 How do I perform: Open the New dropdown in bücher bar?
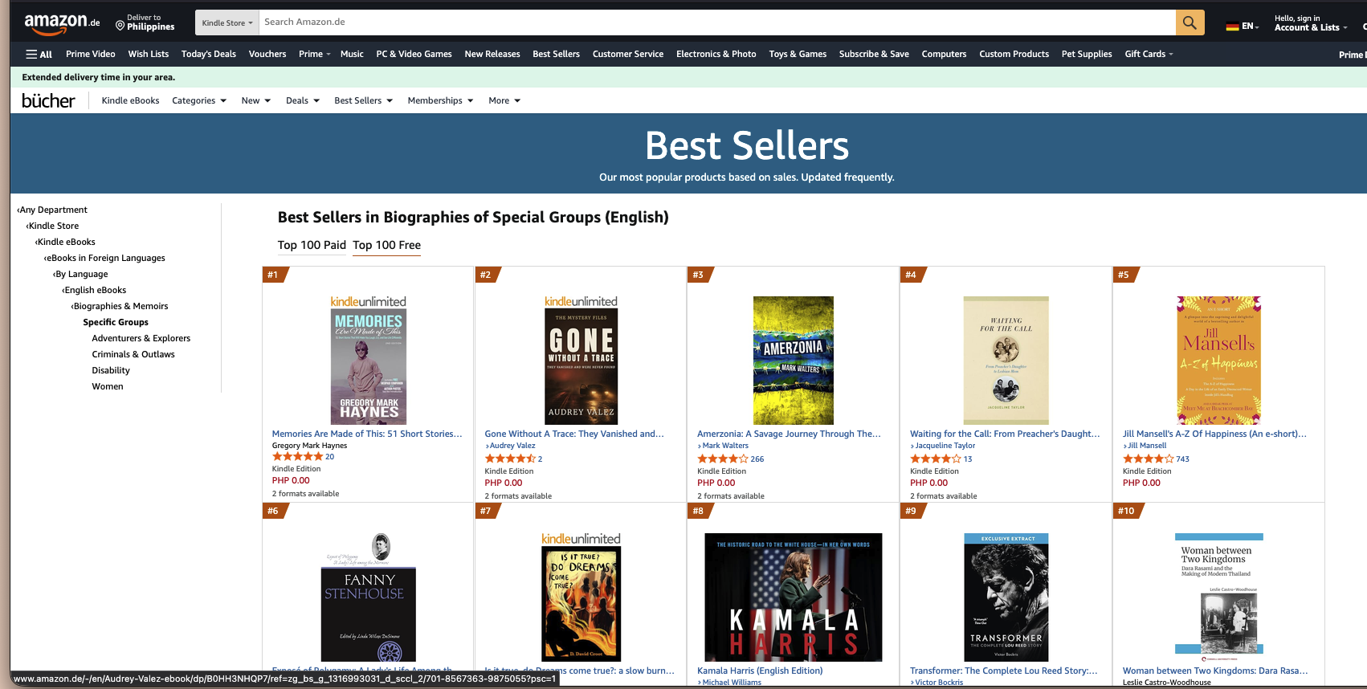[256, 100]
